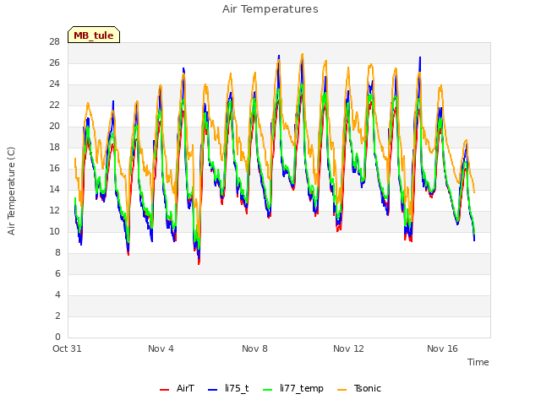This screenshot has height=405, width=541.
Task: Click the 28 y-axis tick label
Action: (x=54, y=42)
